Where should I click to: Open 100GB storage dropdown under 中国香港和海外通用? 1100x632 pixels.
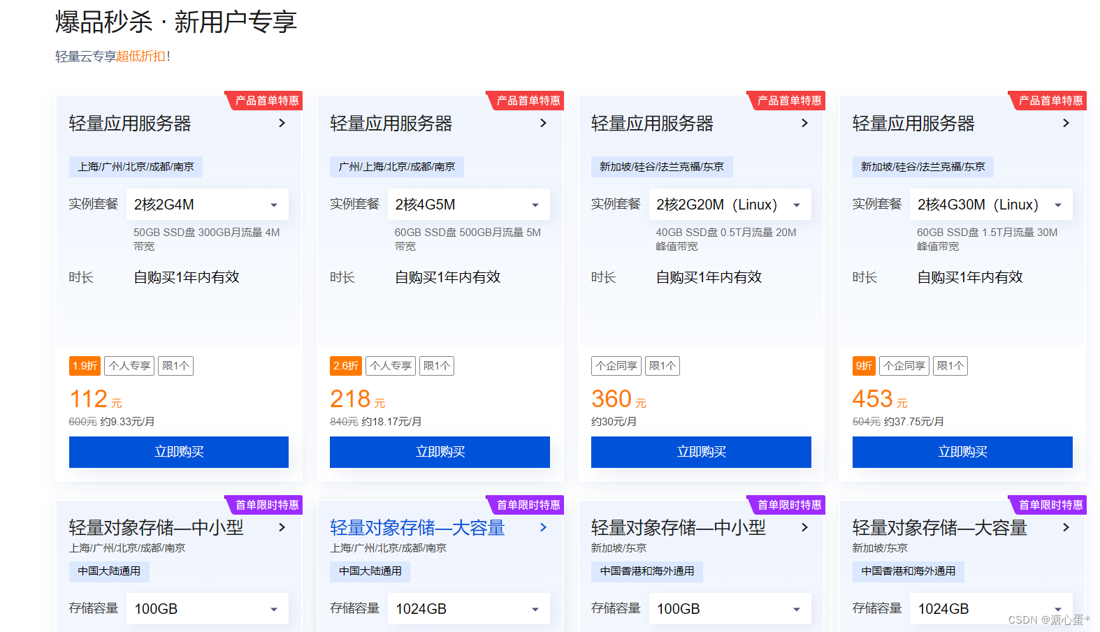pyautogui.click(x=730, y=609)
